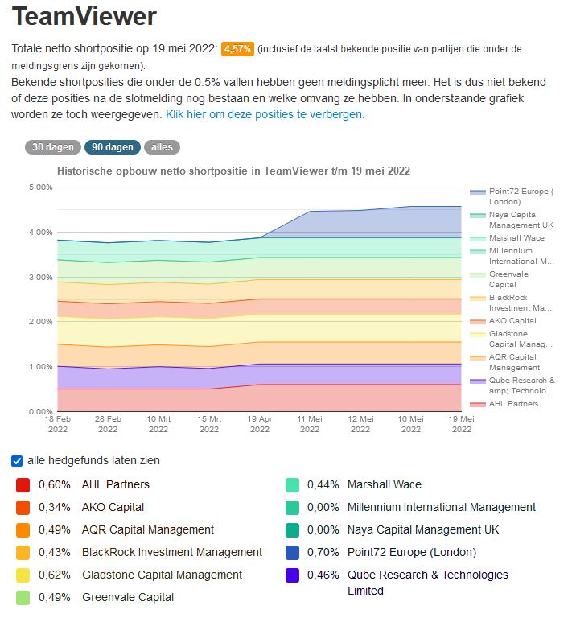Click the chart title about historische opbouw
The height and width of the screenshot is (618, 572).
(233, 171)
